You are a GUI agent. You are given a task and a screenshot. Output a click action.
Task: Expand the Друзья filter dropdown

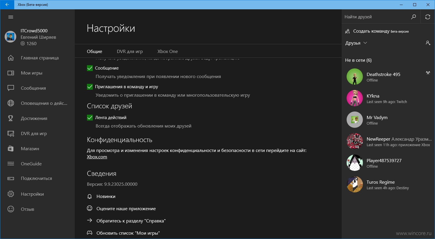pos(356,43)
